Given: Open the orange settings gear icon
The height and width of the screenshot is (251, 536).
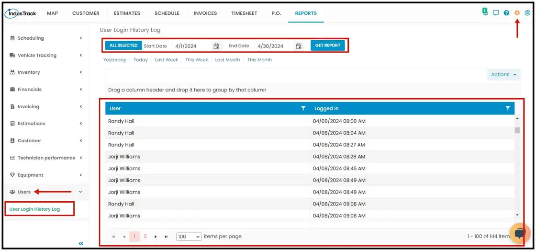Looking at the screenshot, I should click(x=517, y=12).
